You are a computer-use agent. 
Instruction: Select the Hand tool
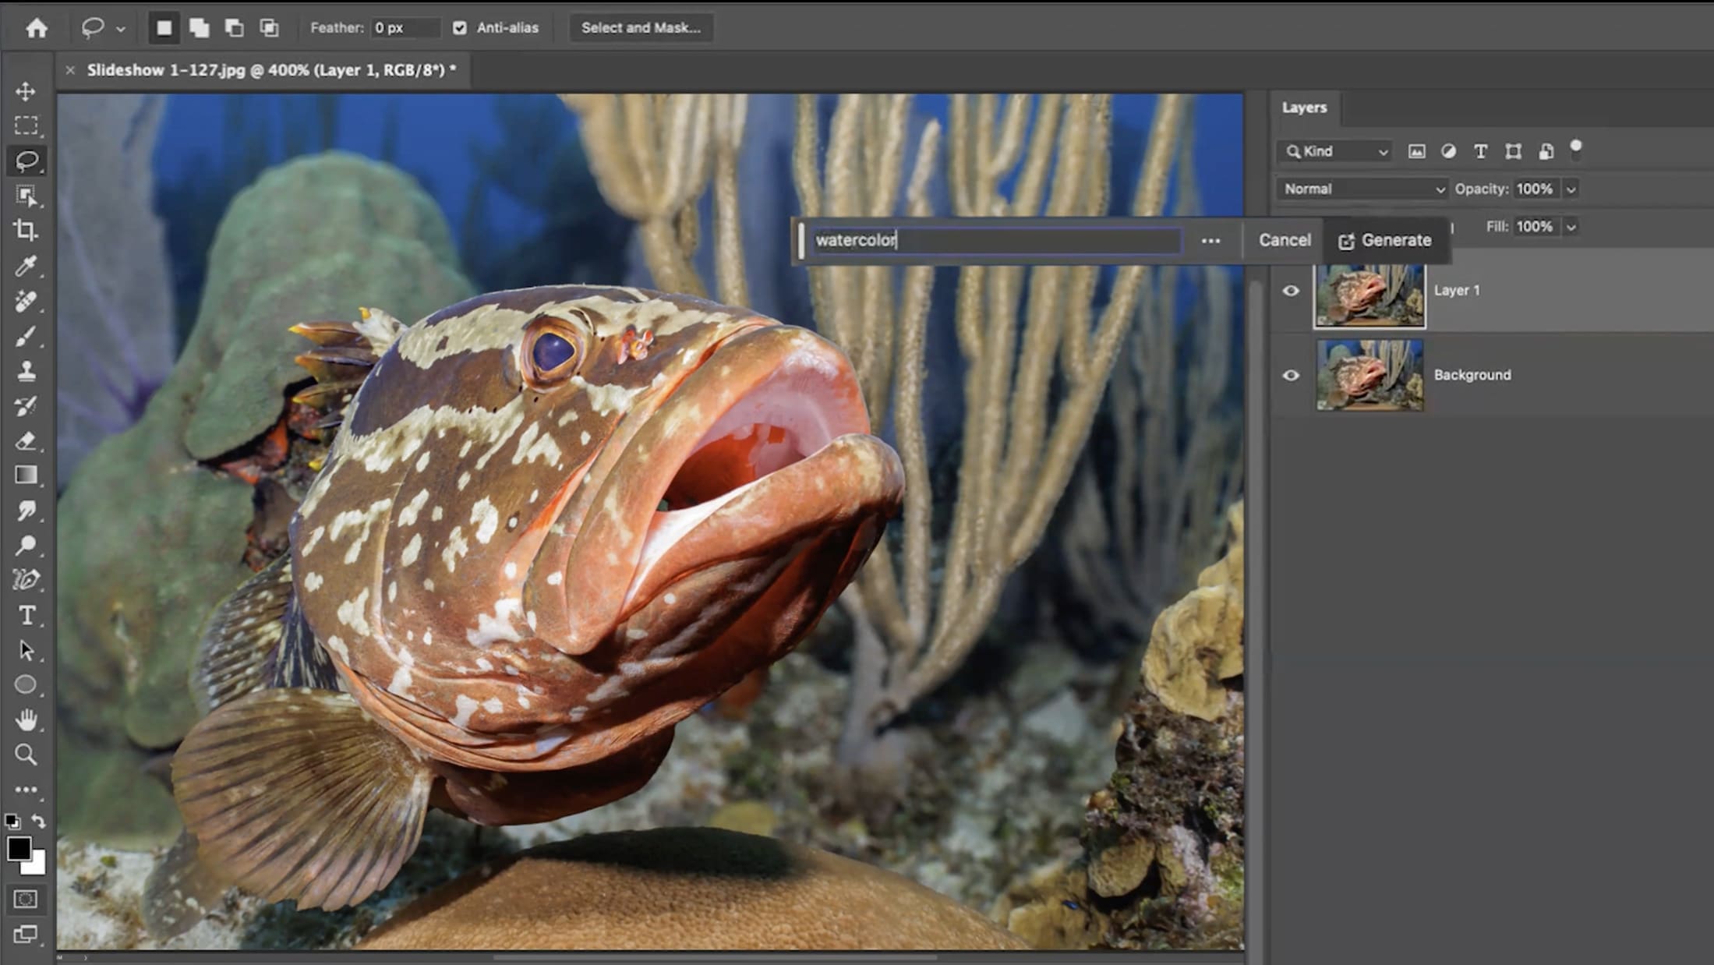click(x=26, y=719)
